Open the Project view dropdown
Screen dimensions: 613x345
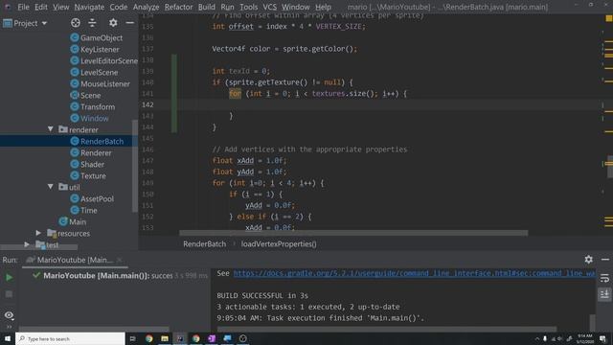click(26, 23)
